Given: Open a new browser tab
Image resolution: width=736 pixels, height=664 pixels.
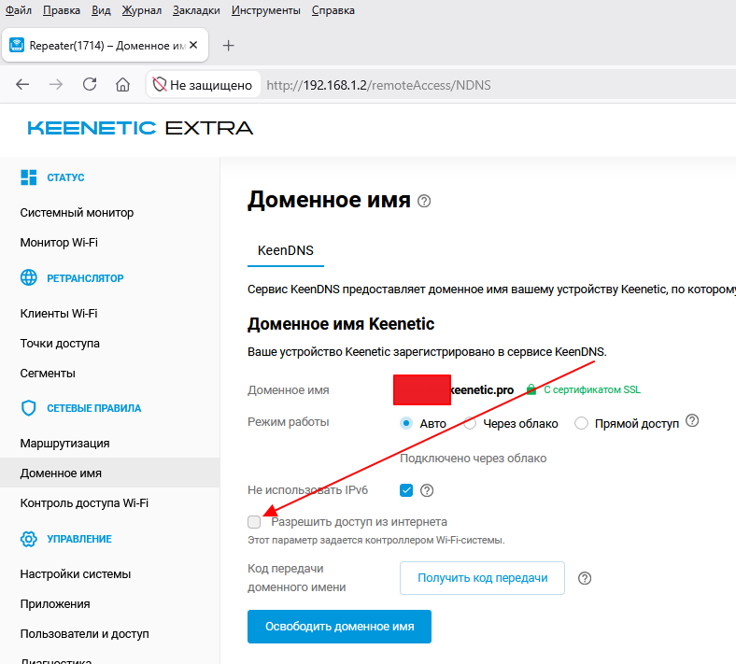Looking at the screenshot, I should [228, 46].
